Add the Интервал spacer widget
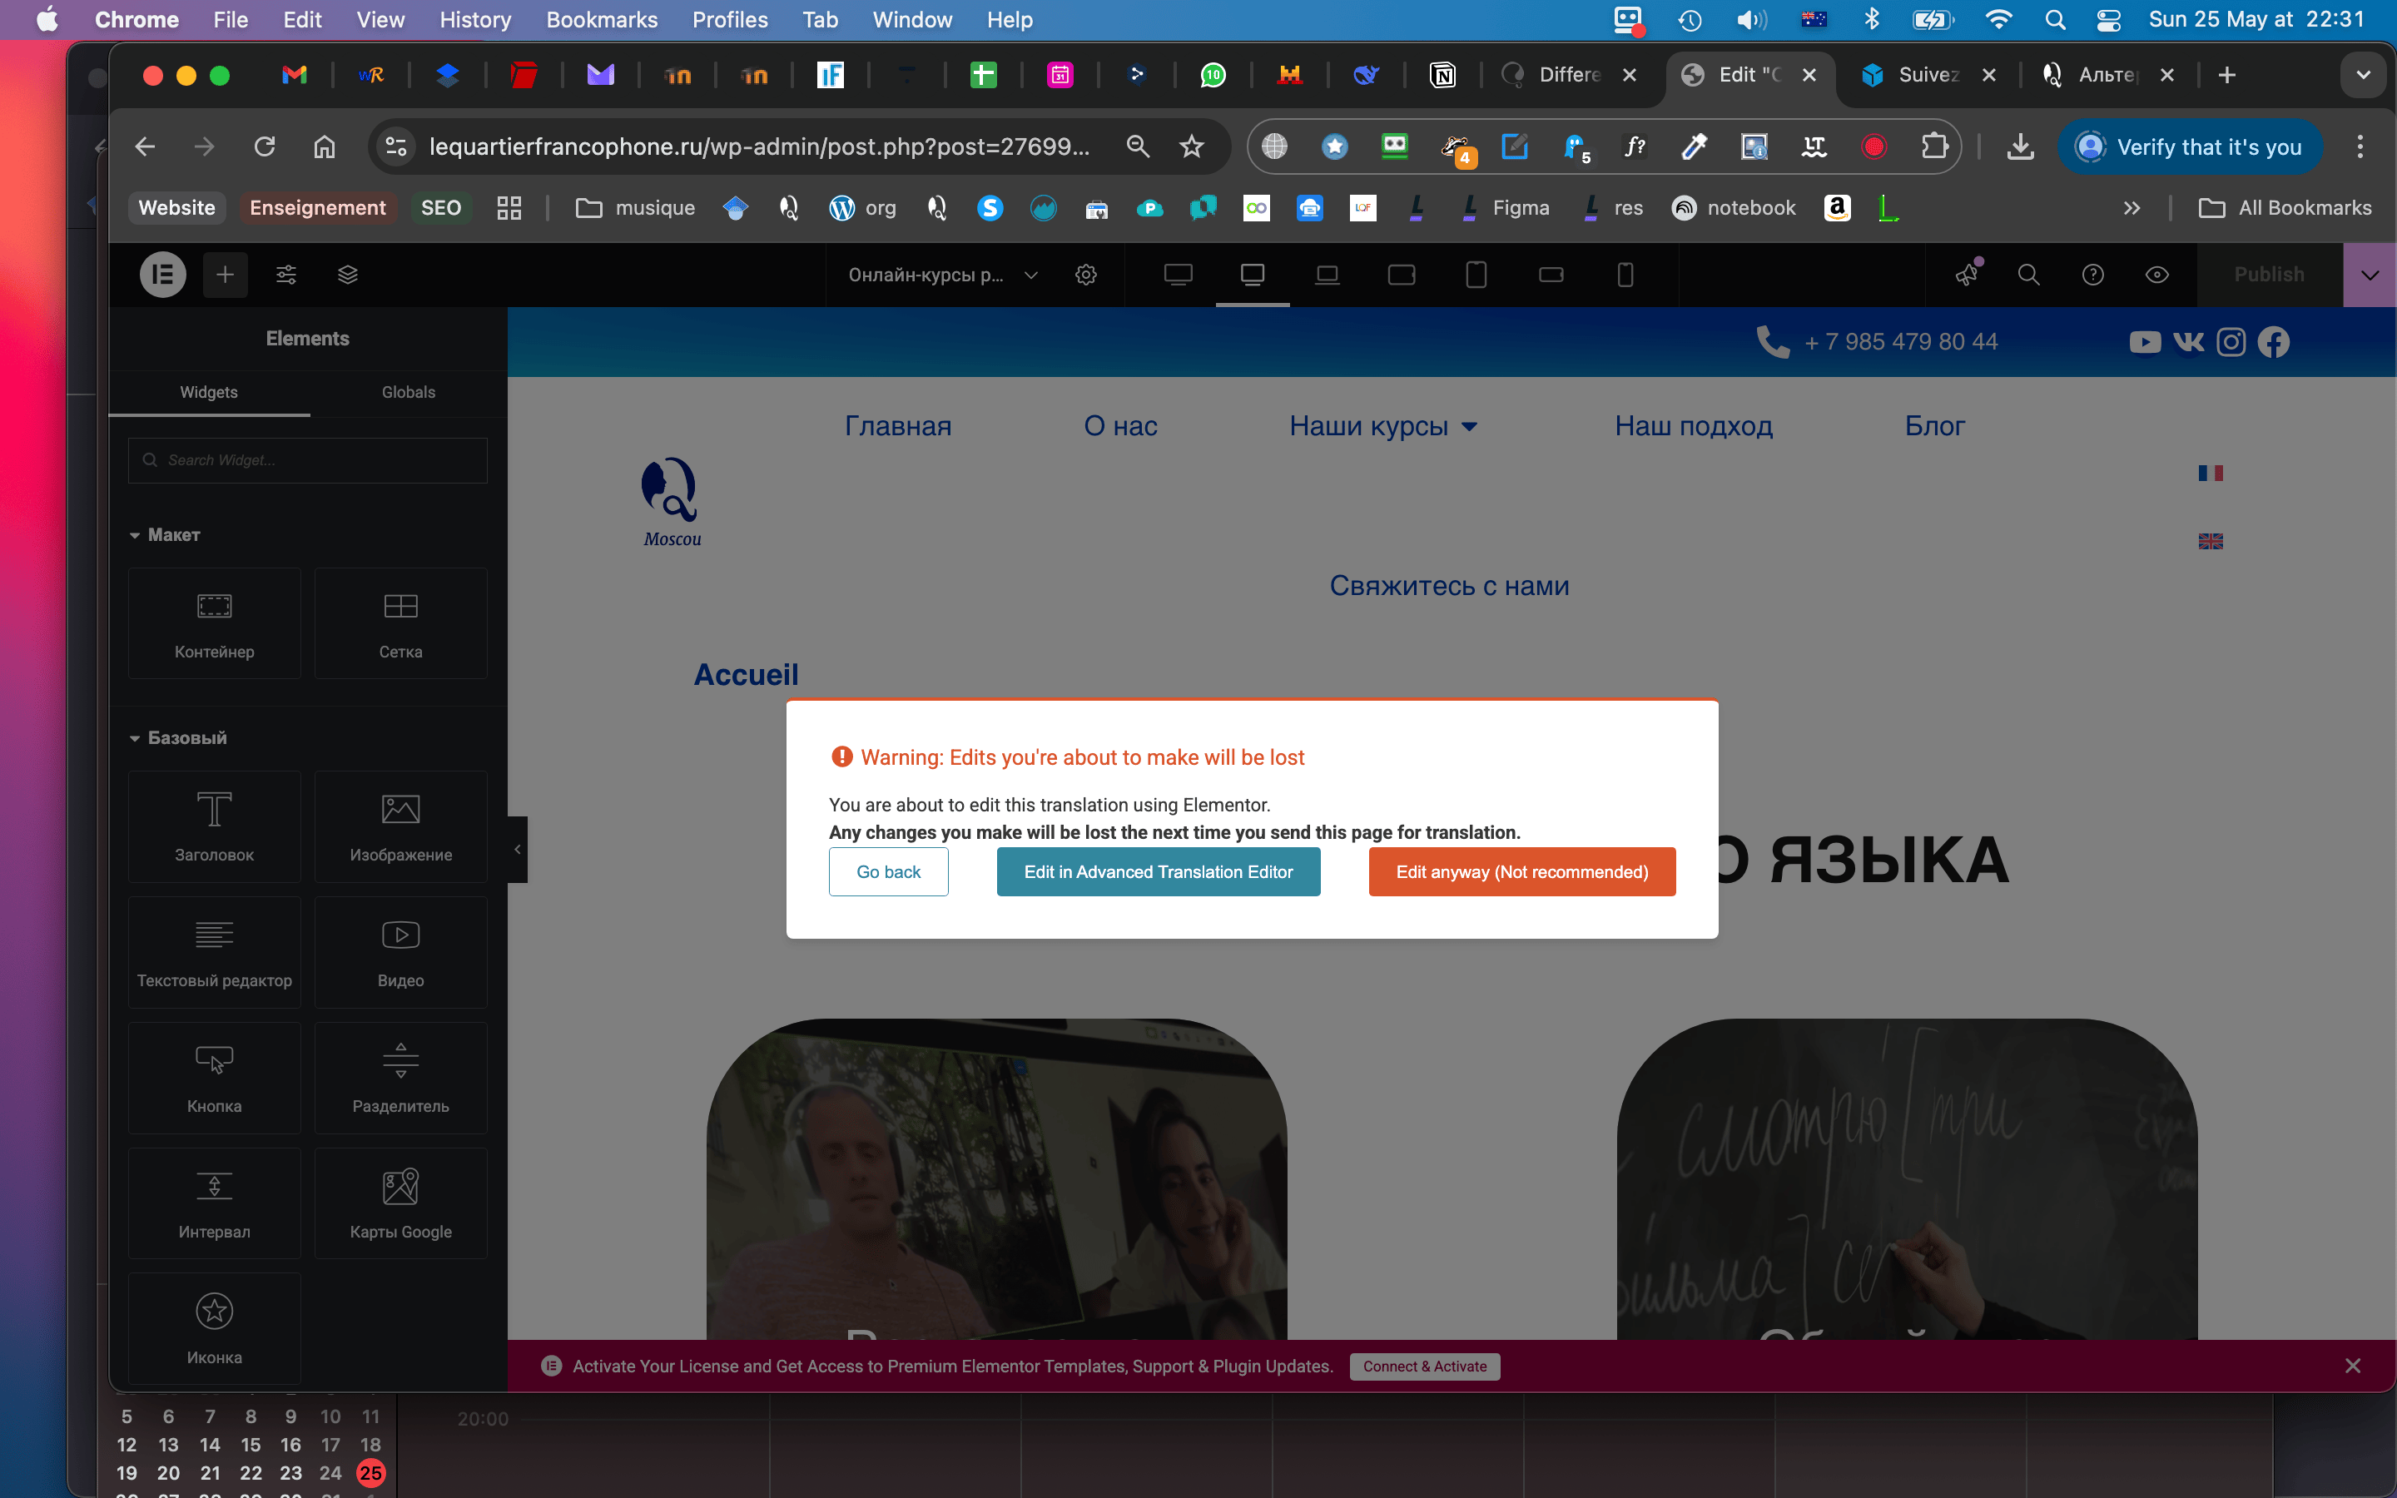This screenshot has height=1498, width=2397. click(x=214, y=1203)
